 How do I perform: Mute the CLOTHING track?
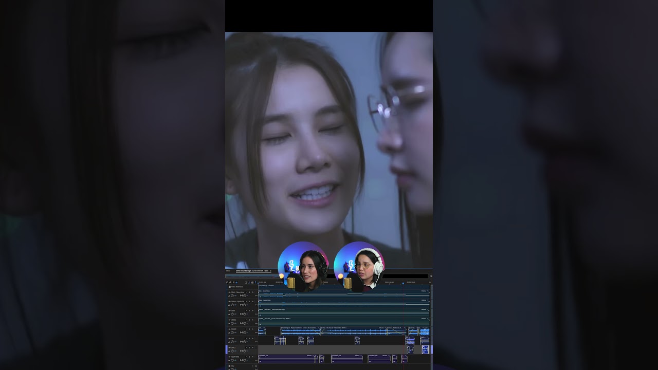[x=246, y=357]
